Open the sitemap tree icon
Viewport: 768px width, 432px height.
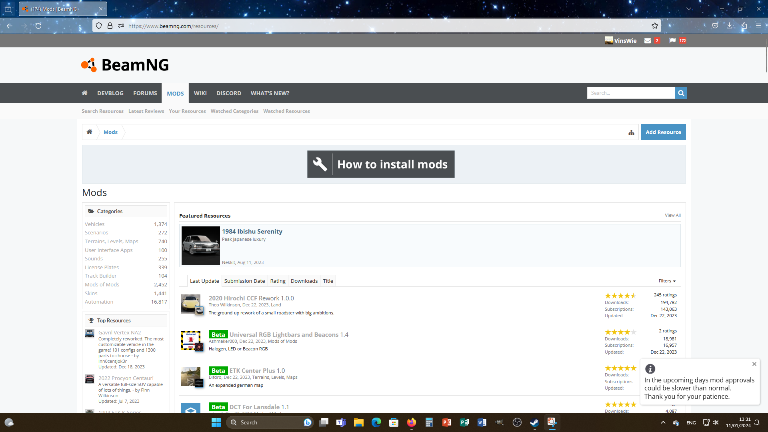pyautogui.click(x=631, y=132)
